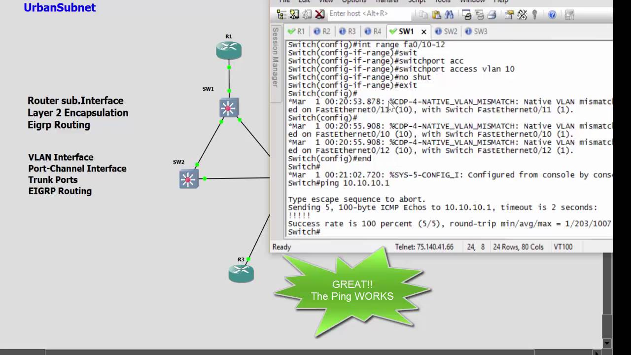Click the 'UrbanSubnet' title text
This screenshot has height=355, width=631.
[60, 7]
